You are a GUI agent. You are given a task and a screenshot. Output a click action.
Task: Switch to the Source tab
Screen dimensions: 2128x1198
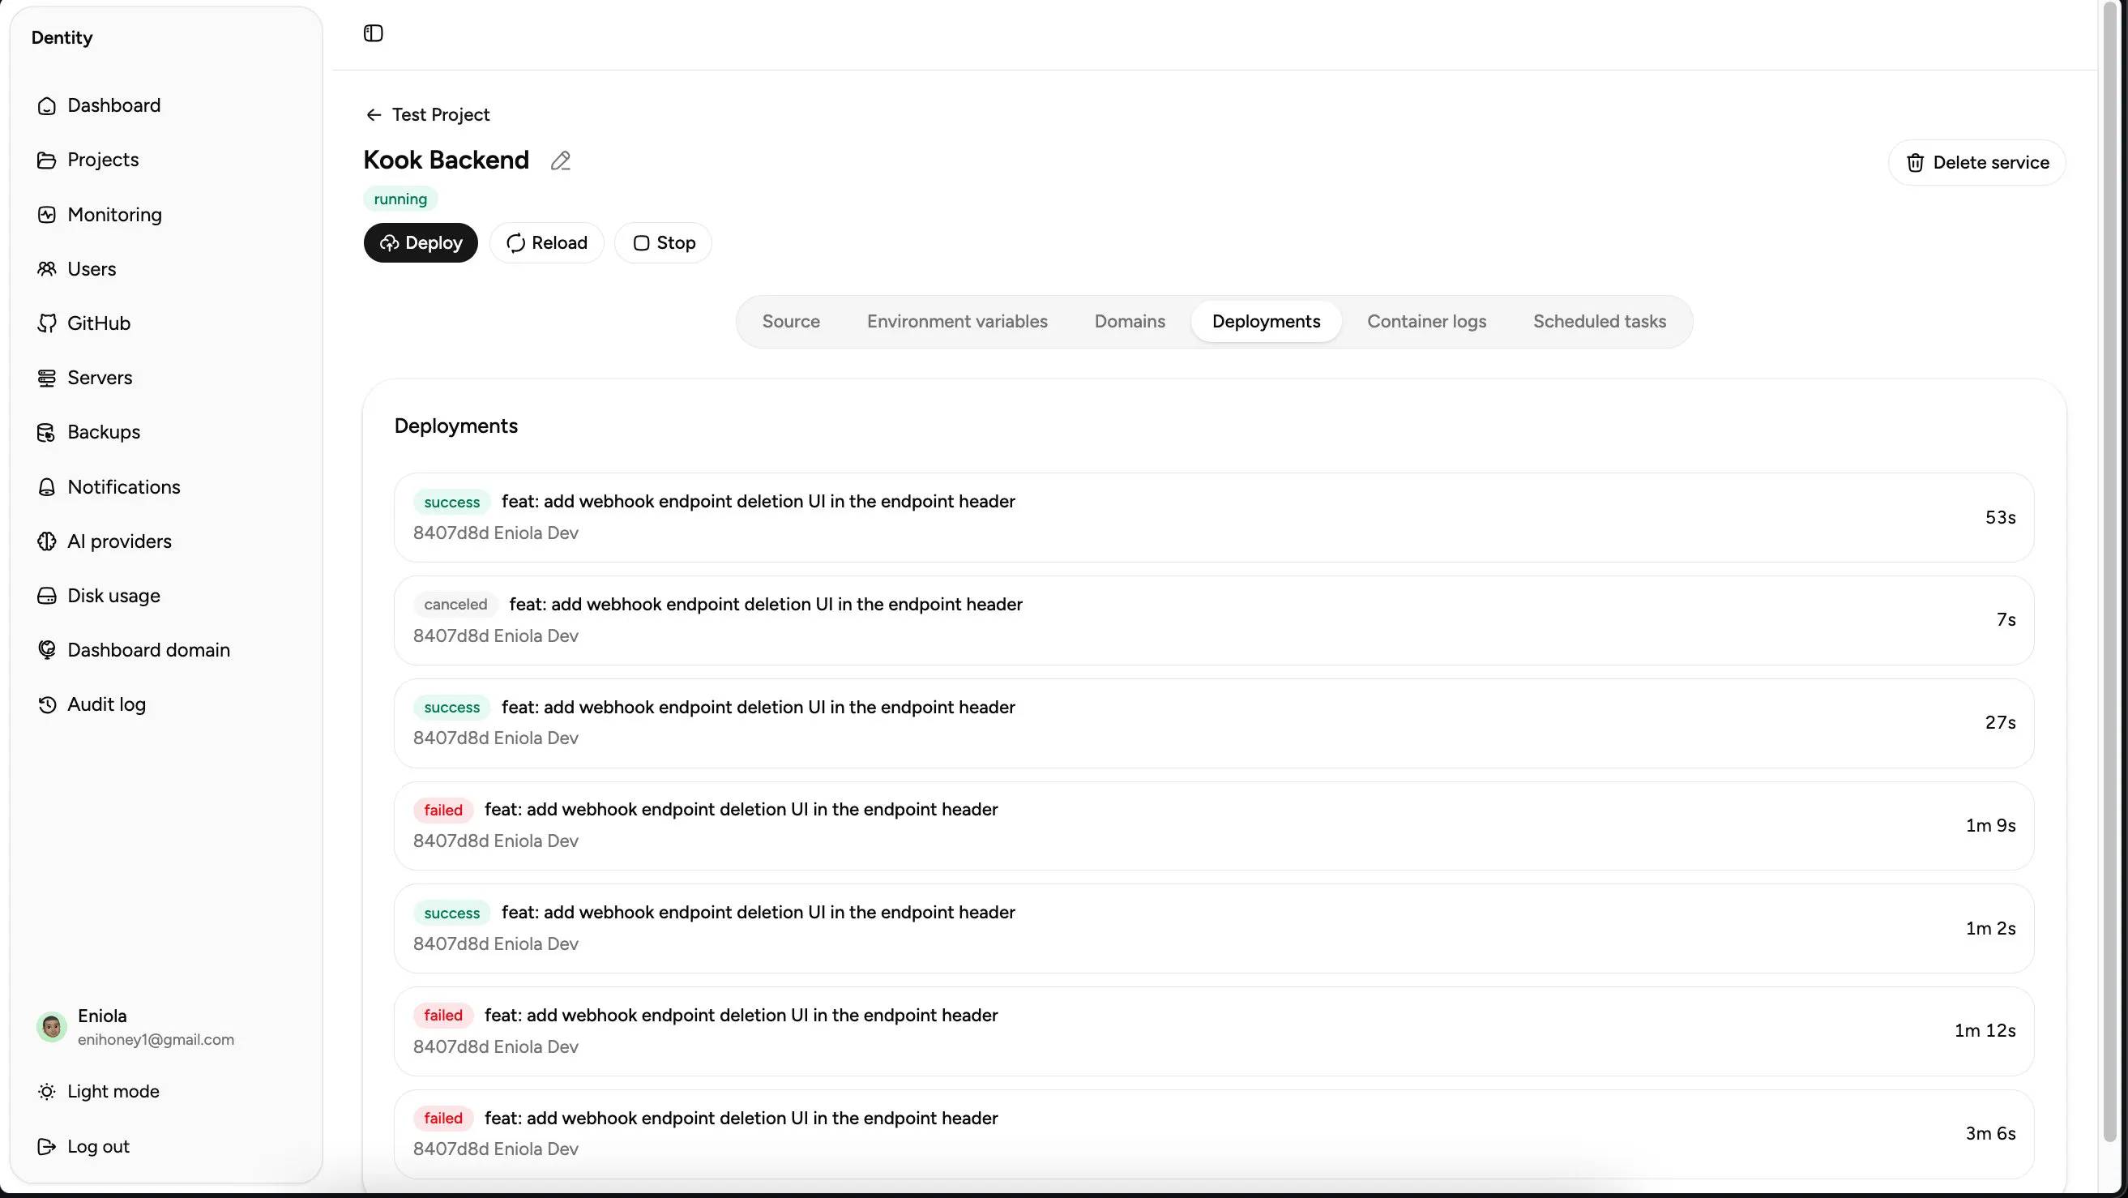tap(791, 322)
